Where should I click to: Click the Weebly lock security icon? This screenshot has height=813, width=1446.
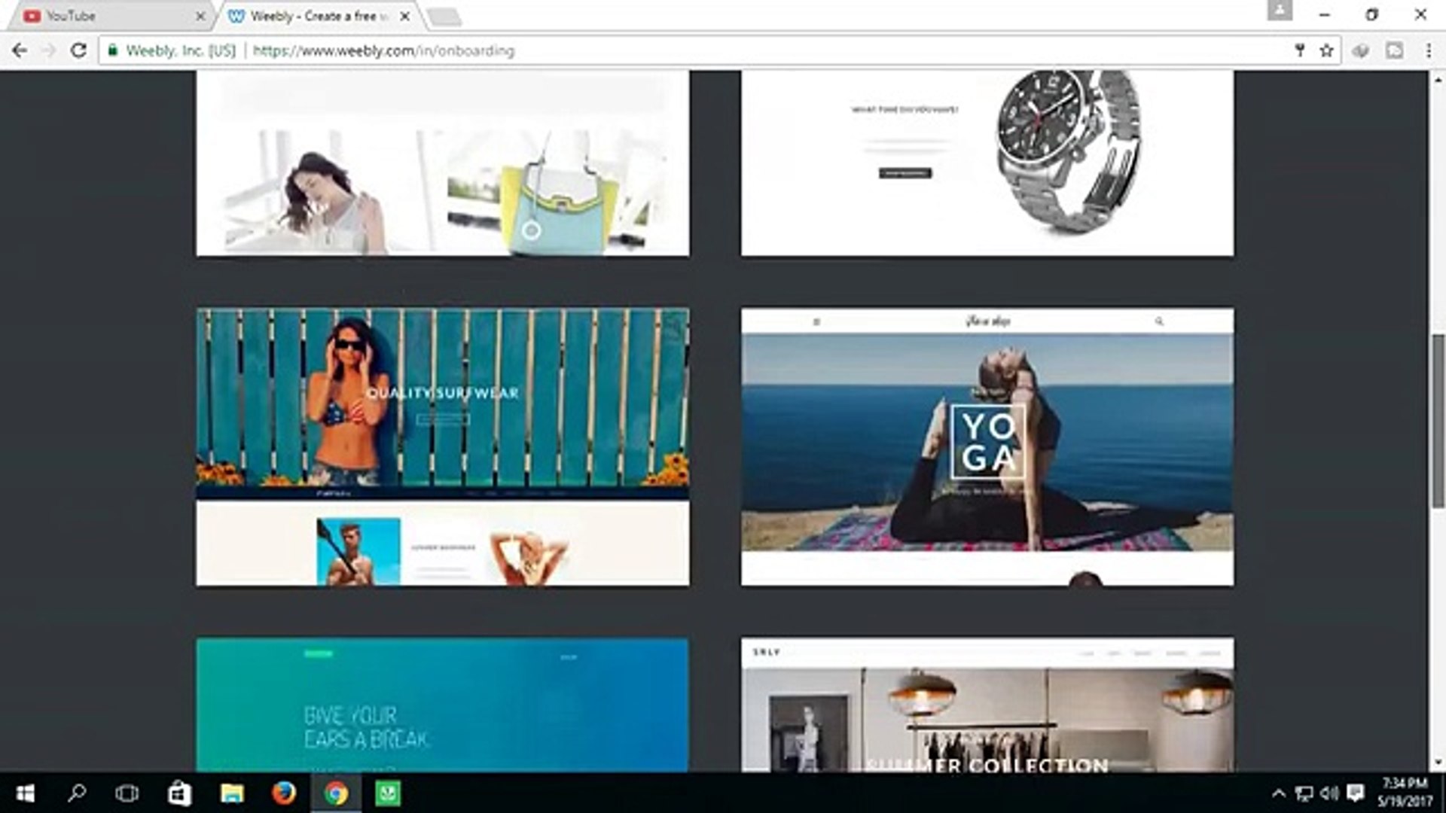113,50
